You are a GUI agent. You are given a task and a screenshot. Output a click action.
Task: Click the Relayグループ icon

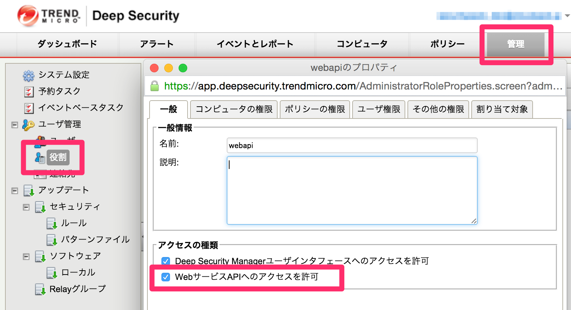41,289
